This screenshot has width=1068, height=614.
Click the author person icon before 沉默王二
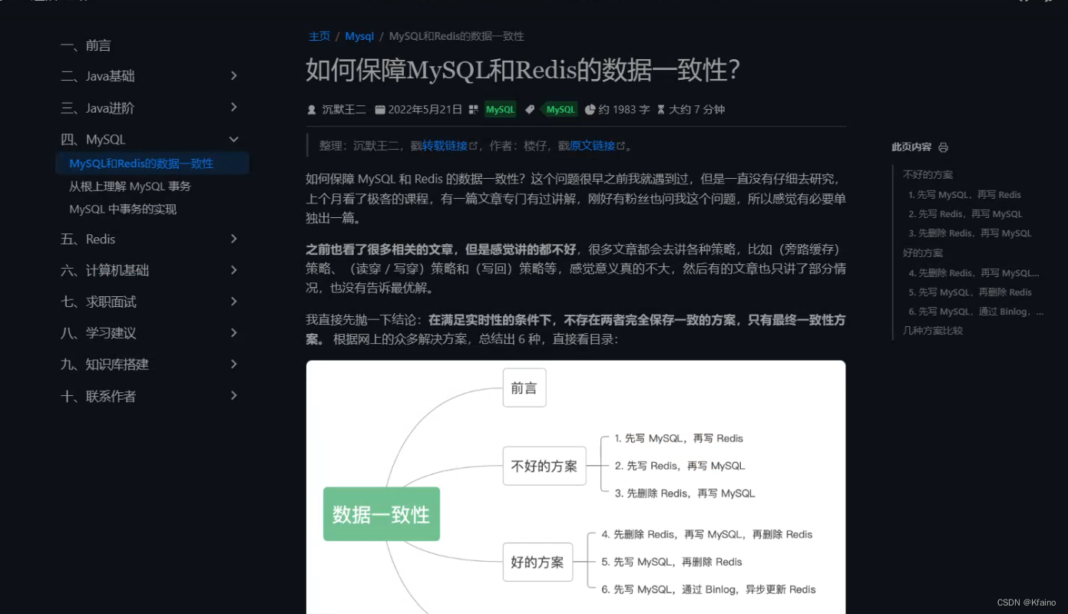(x=311, y=110)
